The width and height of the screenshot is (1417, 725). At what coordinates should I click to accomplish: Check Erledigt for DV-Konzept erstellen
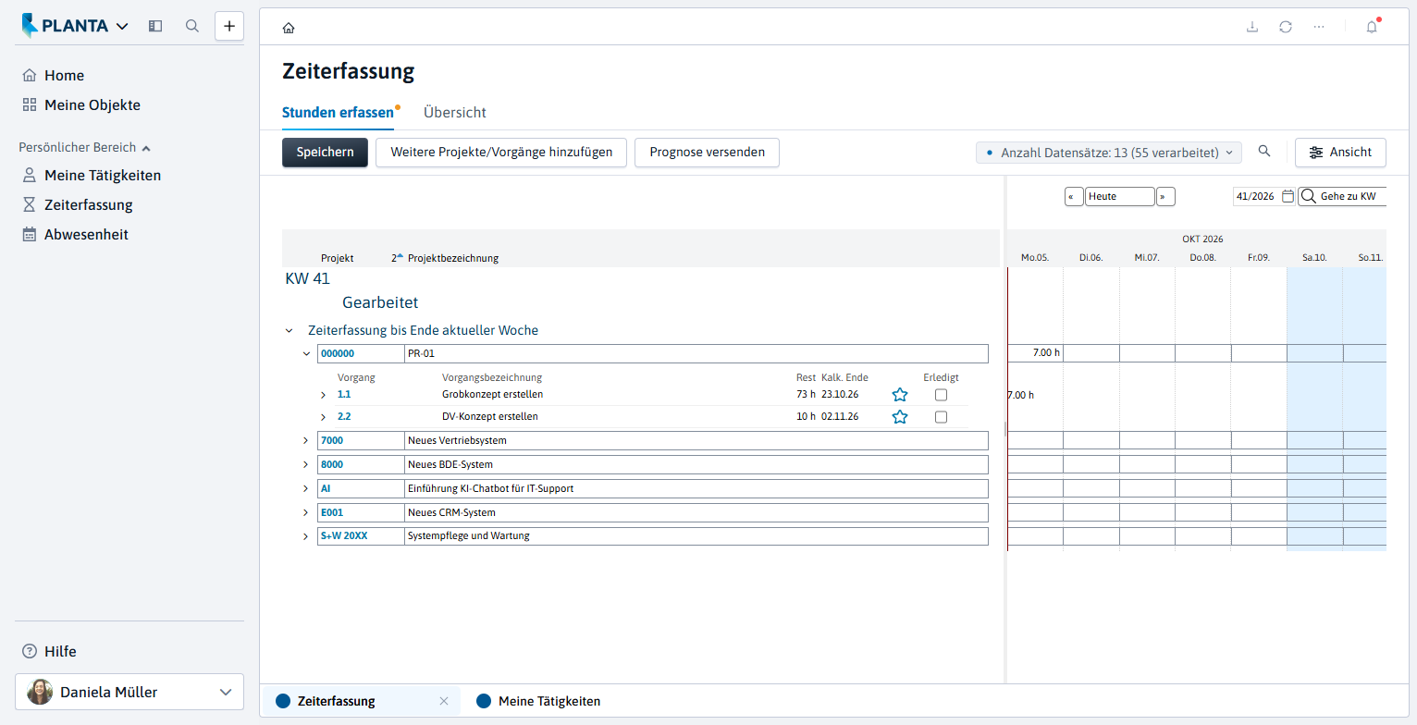(x=941, y=417)
